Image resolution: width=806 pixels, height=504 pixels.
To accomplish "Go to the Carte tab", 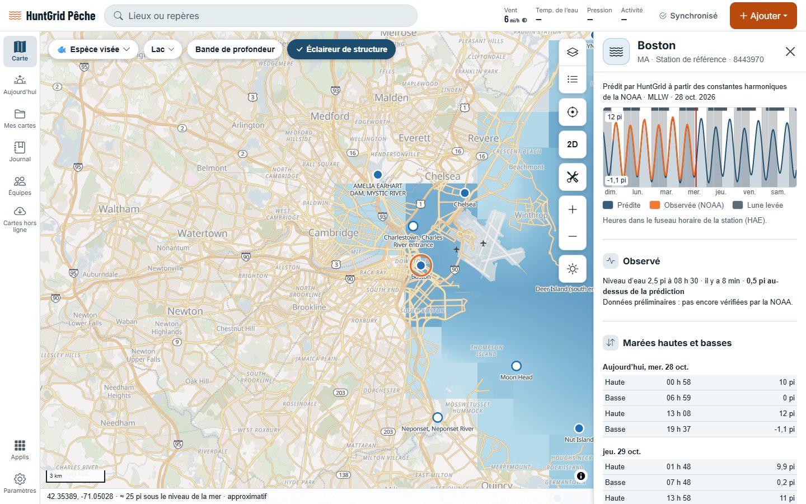I will 20,52.
